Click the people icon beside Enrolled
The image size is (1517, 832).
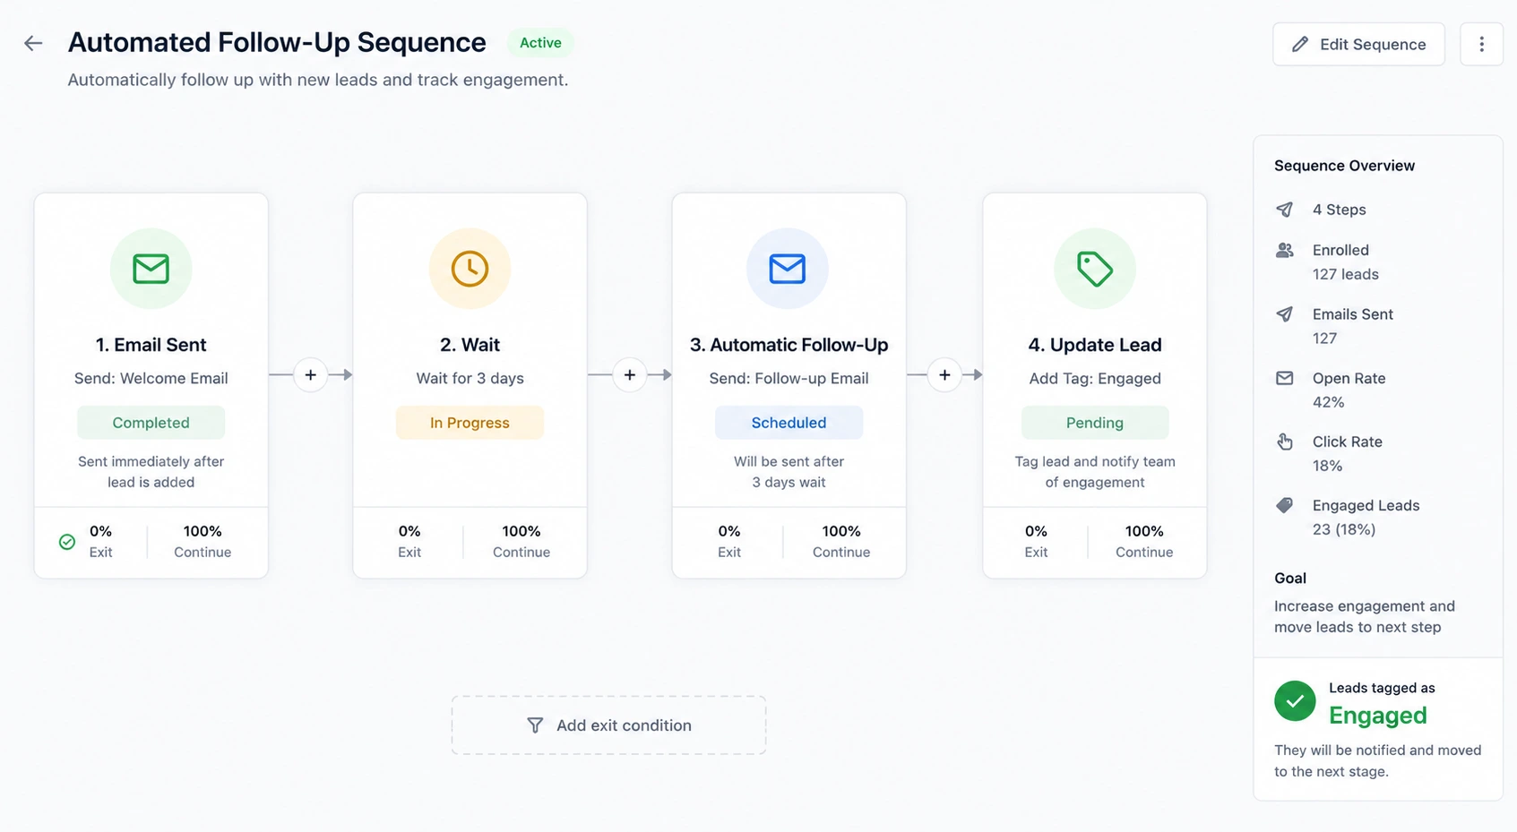[x=1285, y=251]
